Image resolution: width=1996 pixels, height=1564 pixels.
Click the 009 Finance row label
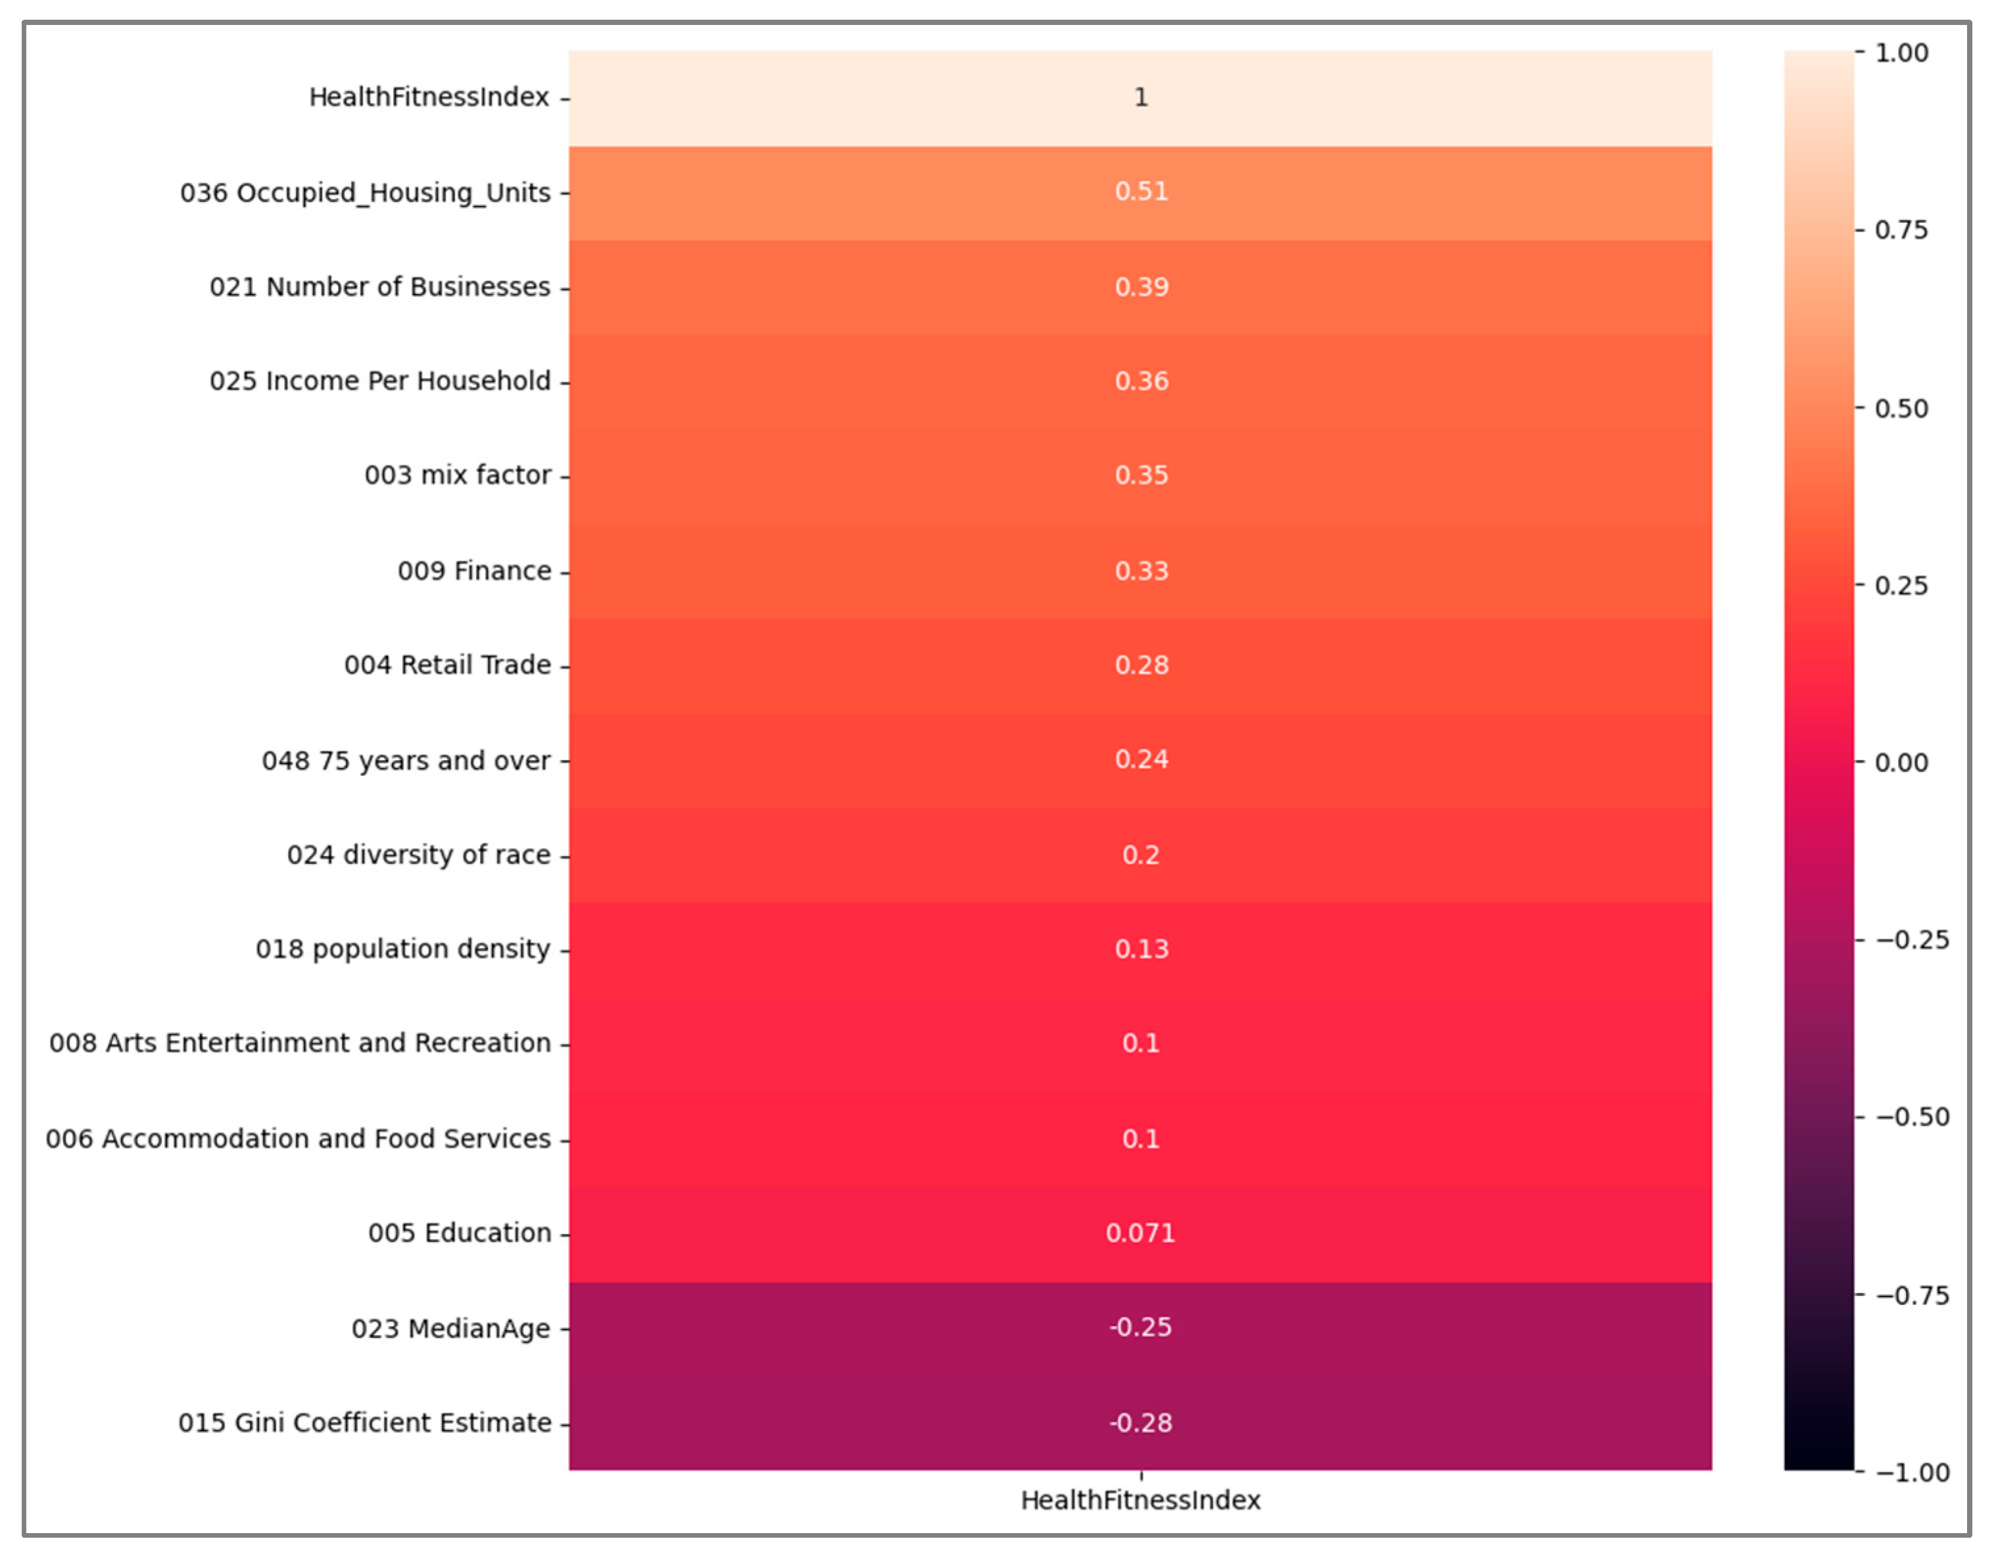(x=473, y=571)
